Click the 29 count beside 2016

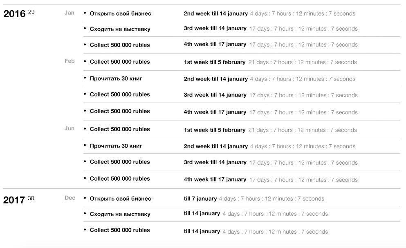click(x=31, y=12)
